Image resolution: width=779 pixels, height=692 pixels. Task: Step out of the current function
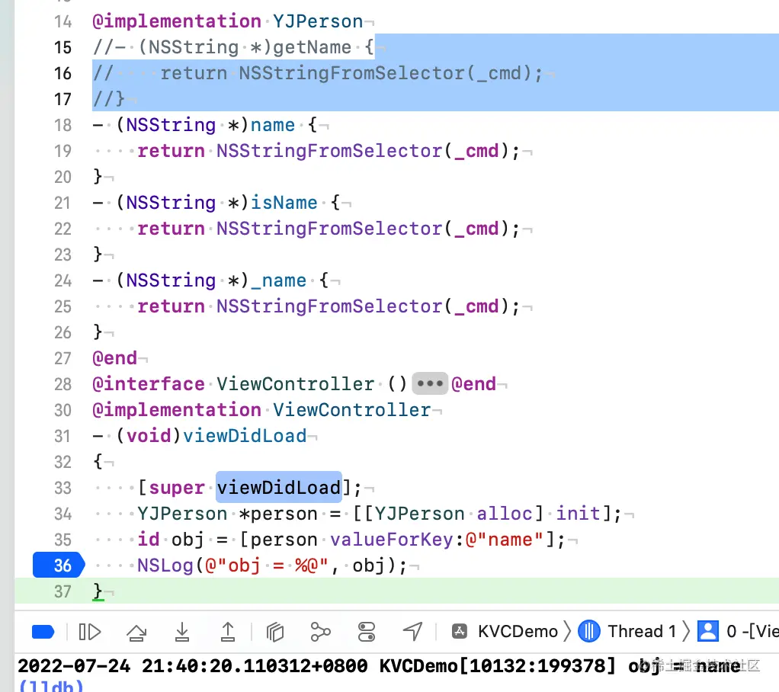coord(226,631)
